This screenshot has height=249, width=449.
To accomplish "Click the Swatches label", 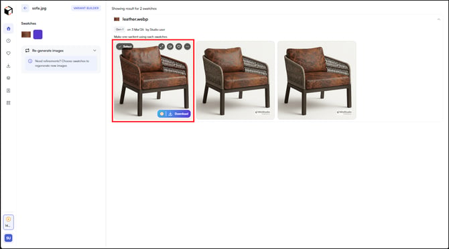I will [29, 23].
